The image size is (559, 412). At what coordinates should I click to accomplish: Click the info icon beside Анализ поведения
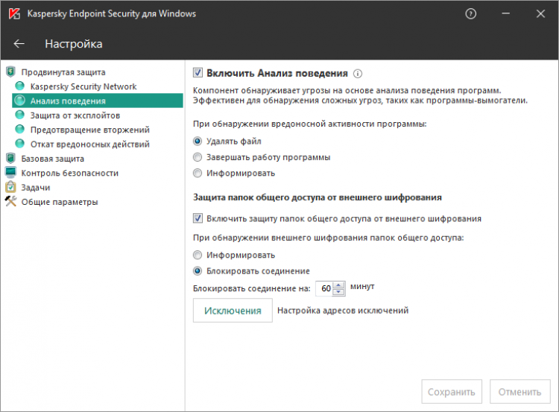359,74
